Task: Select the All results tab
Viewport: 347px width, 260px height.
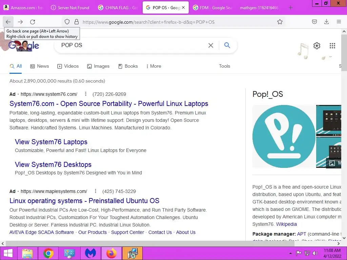Action: coord(16,66)
